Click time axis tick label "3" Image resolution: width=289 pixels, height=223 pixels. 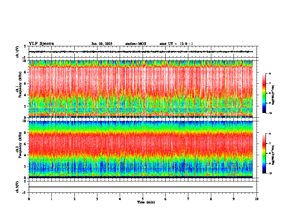click(97, 199)
